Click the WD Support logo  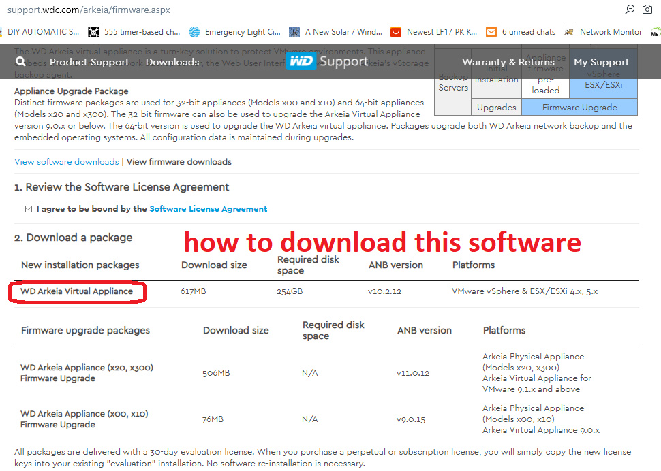click(328, 61)
